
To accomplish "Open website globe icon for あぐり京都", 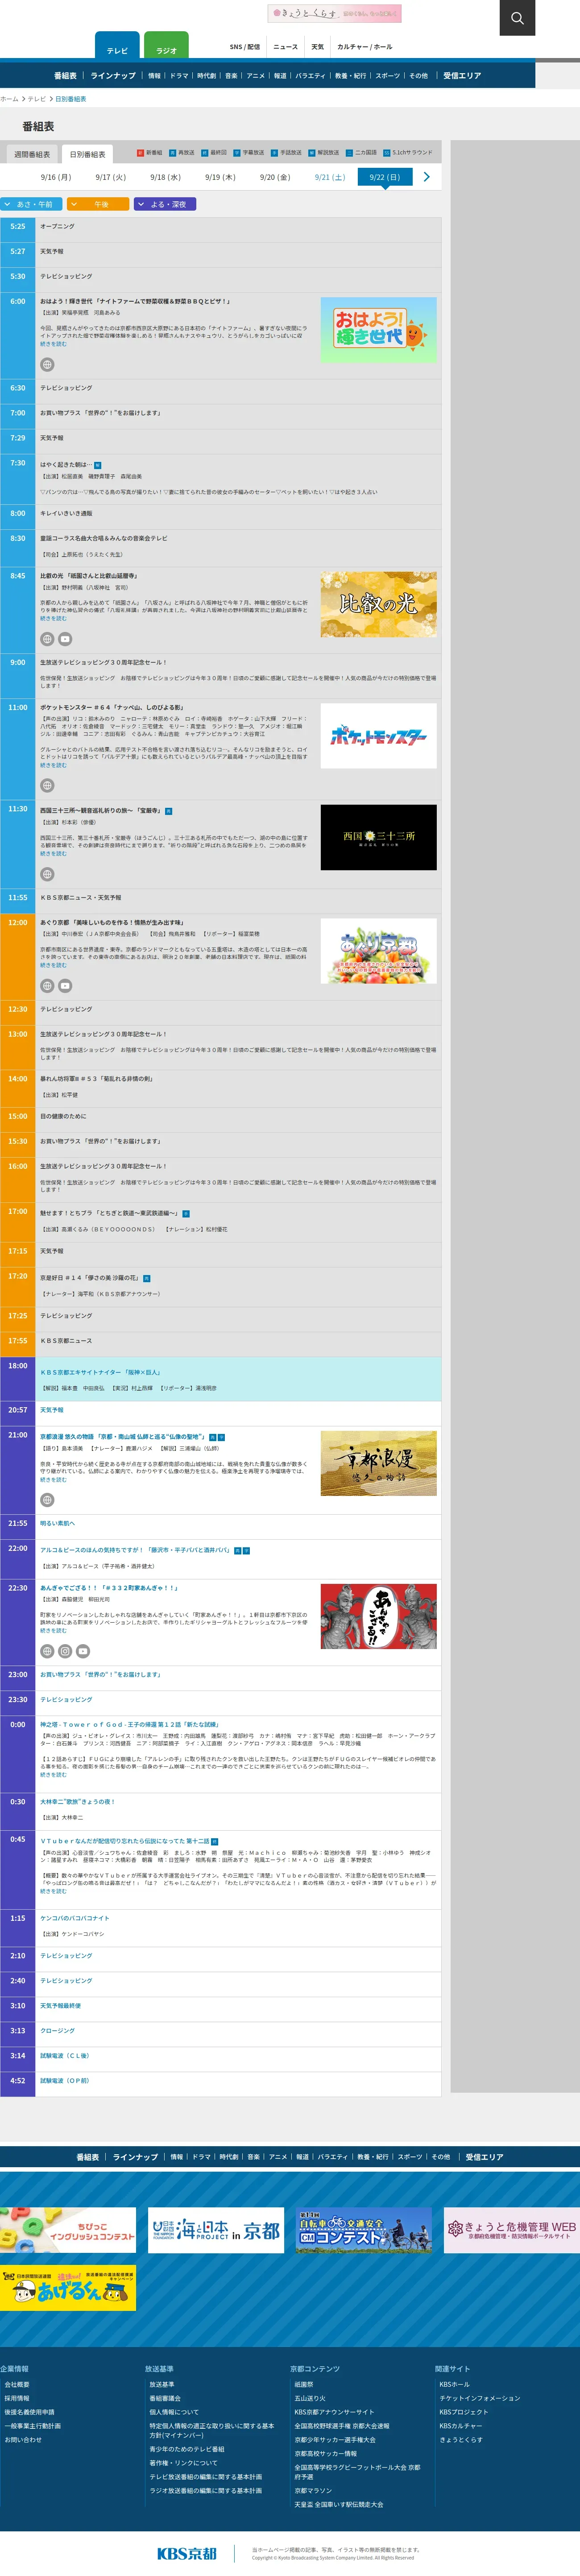I will [x=47, y=985].
